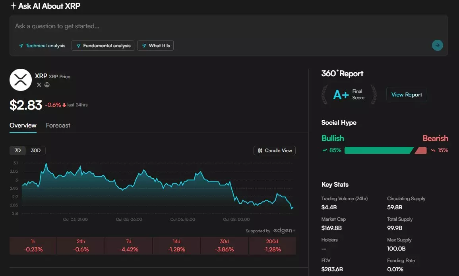459x276 pixels.
Task: Toggle Candle View chart mode
Action: [275, 151]
